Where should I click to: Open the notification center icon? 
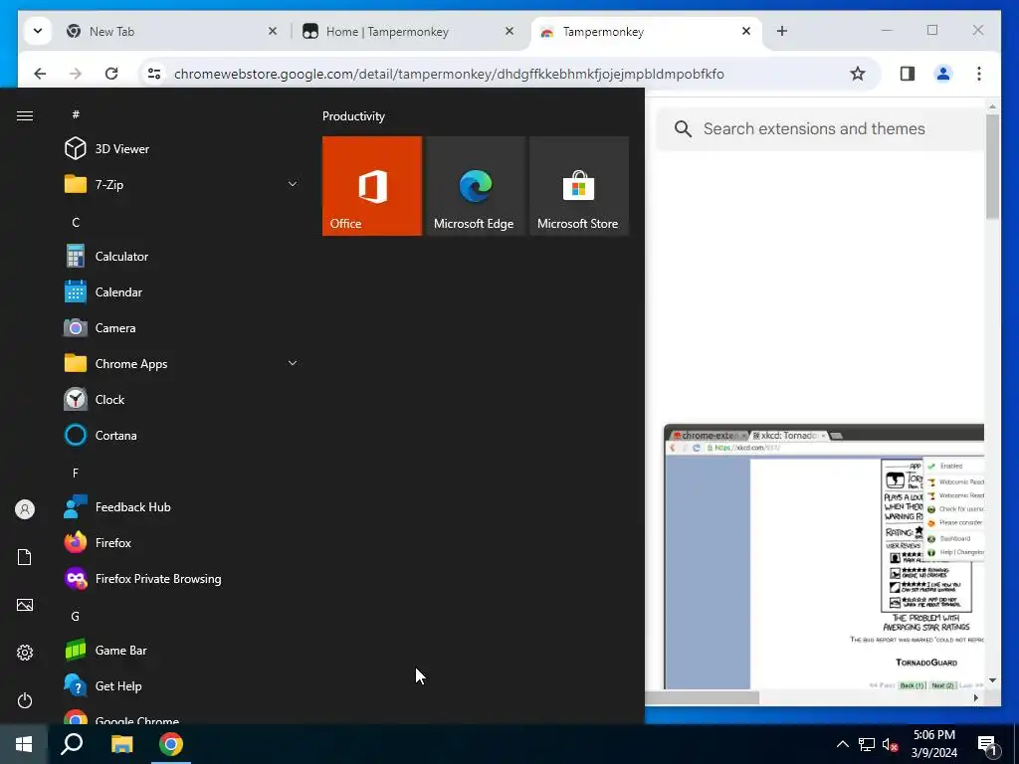(x=988, y=746)
